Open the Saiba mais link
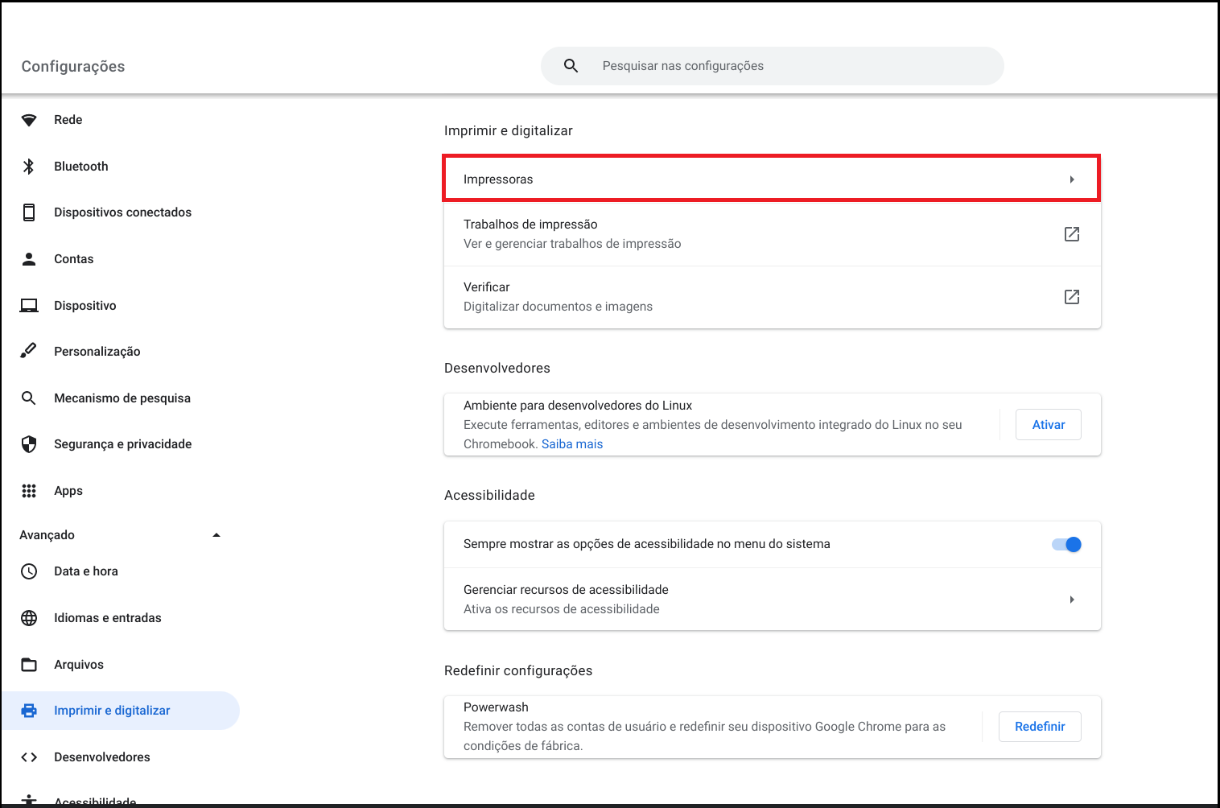 571,444
